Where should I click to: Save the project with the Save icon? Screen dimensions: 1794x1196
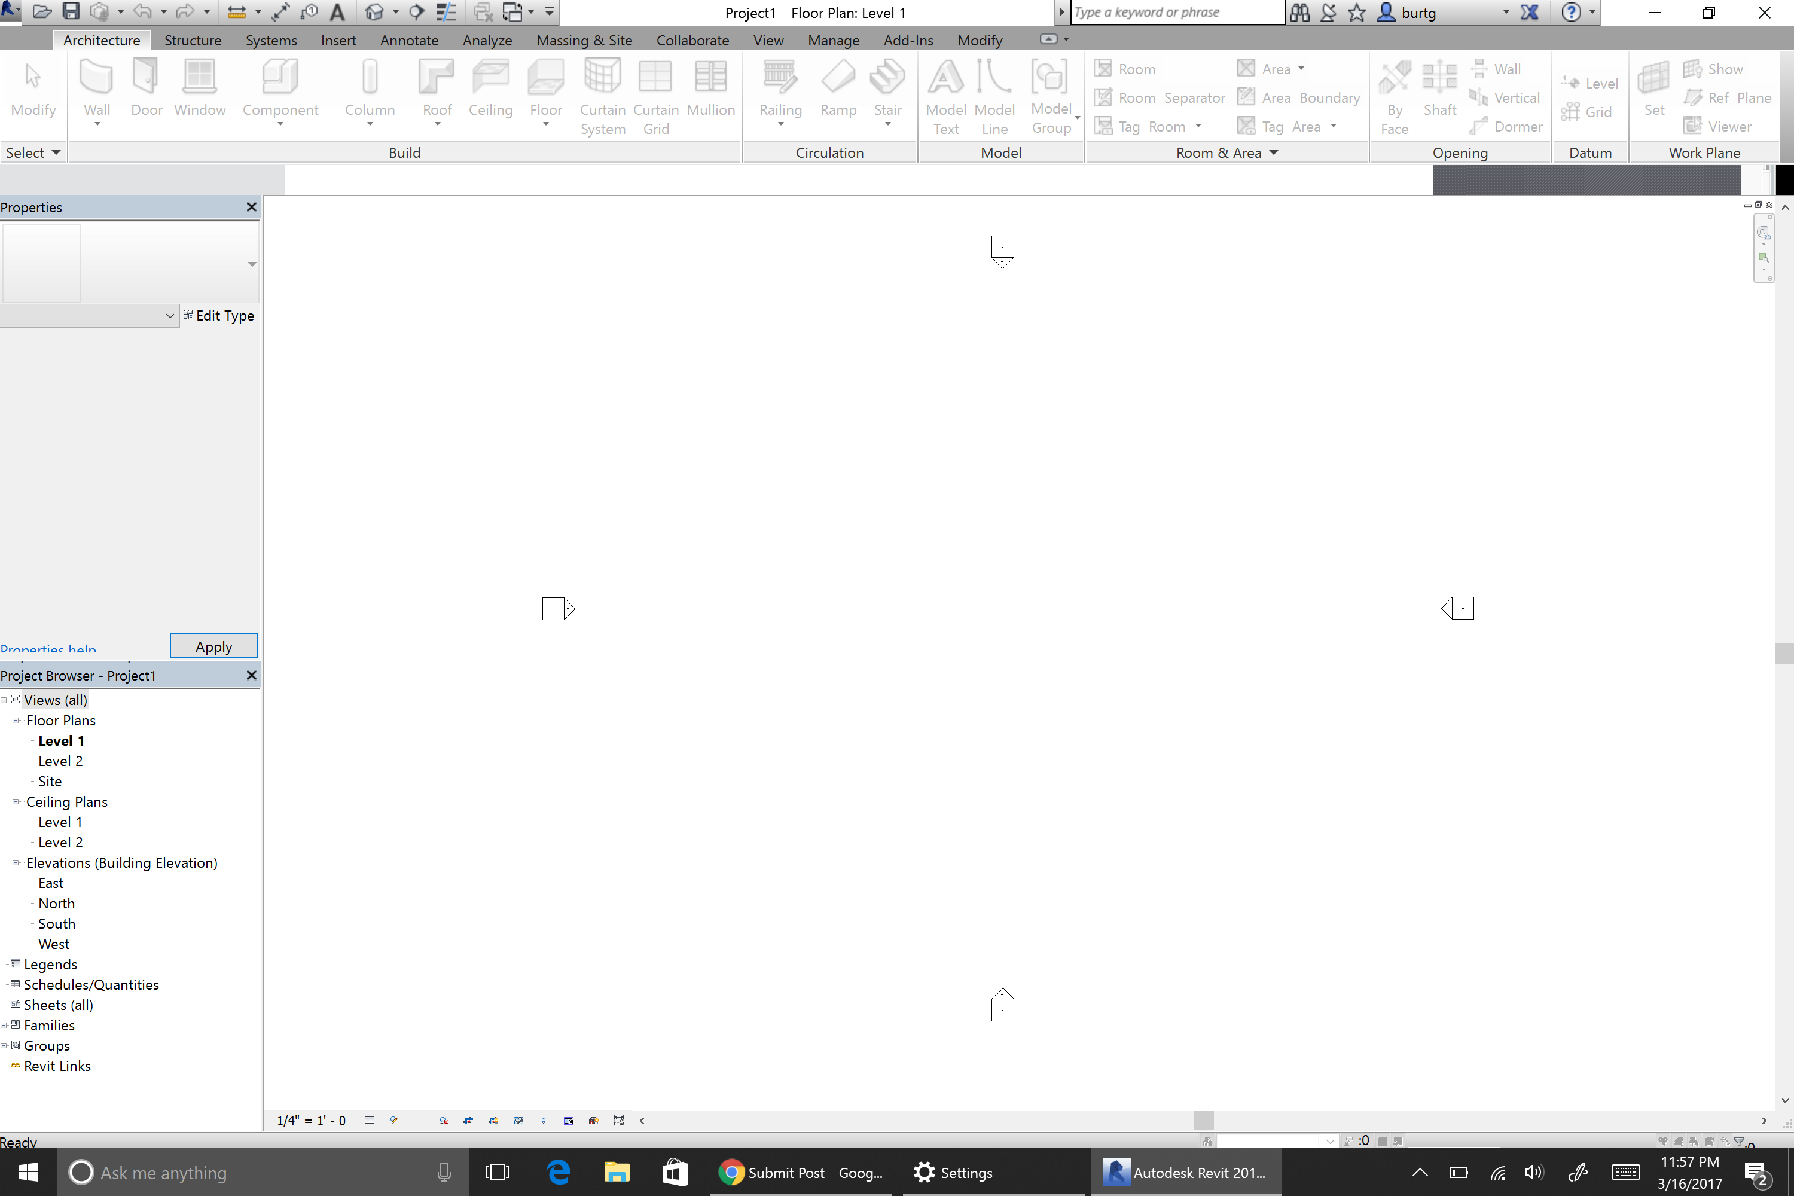[x=72, y=12]
